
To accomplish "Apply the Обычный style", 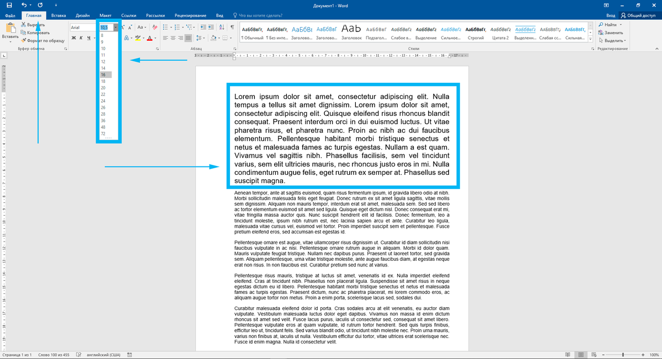I will (252, 33).
